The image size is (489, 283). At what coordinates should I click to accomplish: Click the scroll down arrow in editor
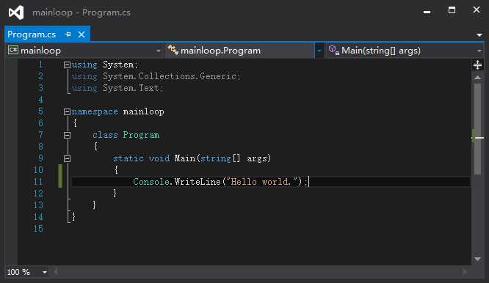[477, 259]
